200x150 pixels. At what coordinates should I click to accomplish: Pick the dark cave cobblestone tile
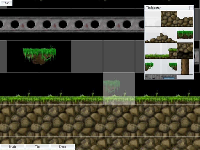(x=185, y=51)
